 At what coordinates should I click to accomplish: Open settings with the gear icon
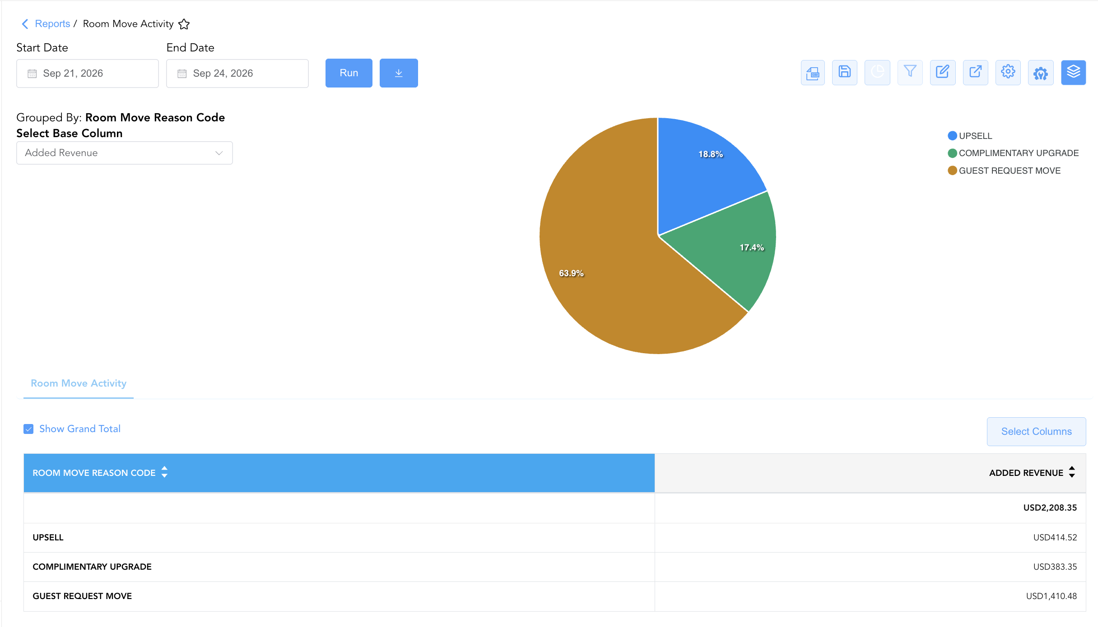pyautogui.click(x=1008, y=73)
